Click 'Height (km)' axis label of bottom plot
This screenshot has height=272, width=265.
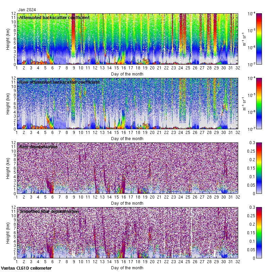8,233
